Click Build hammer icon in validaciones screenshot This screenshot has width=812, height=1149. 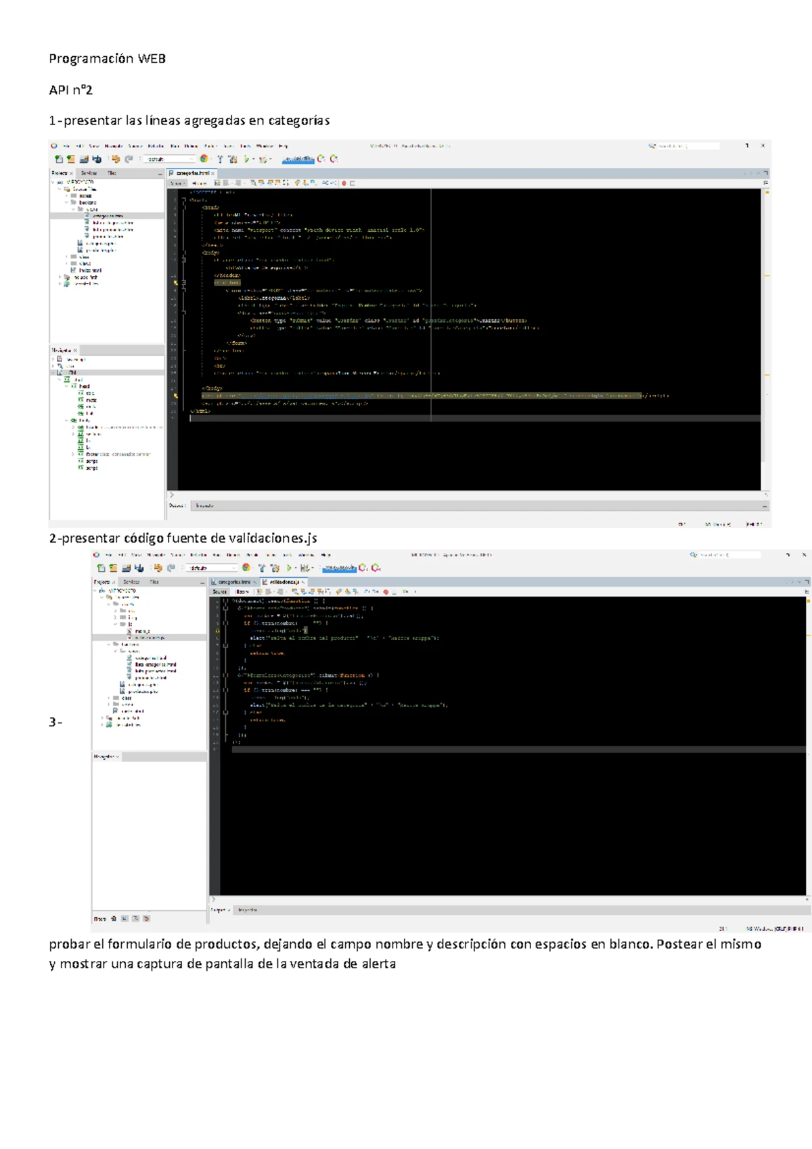point(262,568)
